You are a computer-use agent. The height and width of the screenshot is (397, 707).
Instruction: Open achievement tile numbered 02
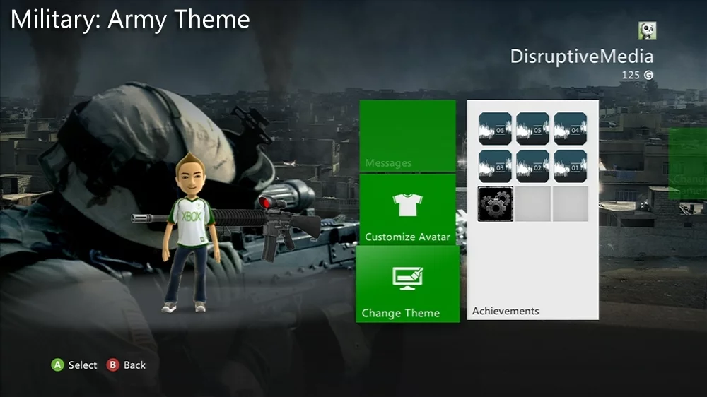532,166
